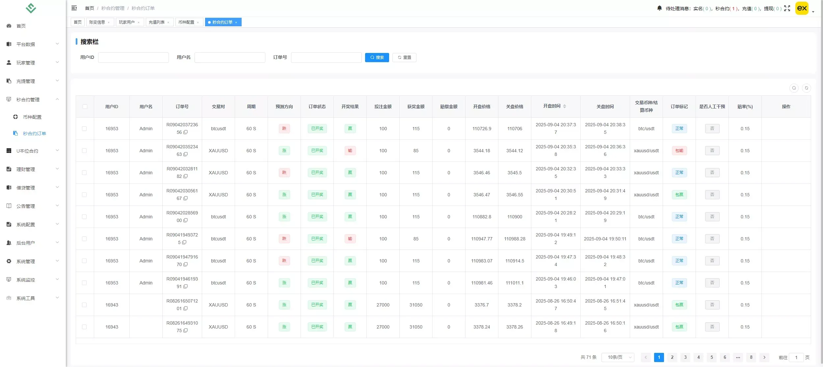Open notifications bell icon
Image resolution: width=823 pixels, height=367 pixels.
[x=659, y=8]
